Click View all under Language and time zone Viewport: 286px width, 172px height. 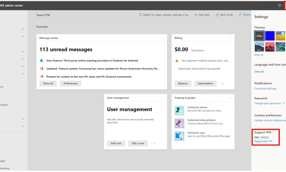pyautogui.click(x=259, y=72)
